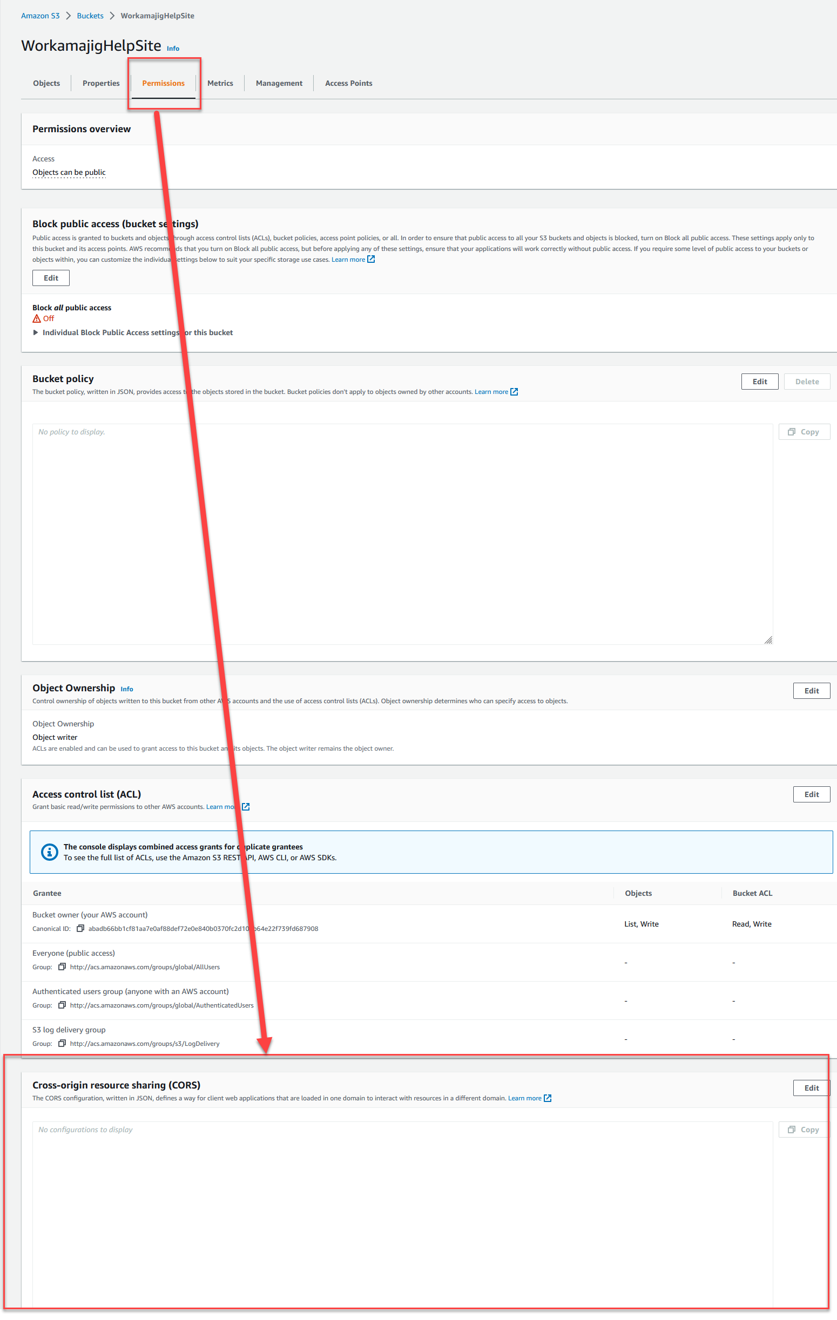This screenshot has width=837, height=1320.
Task: Click inside the bucket policy text area
Action: pyautogui.click(x=403, y=534)
